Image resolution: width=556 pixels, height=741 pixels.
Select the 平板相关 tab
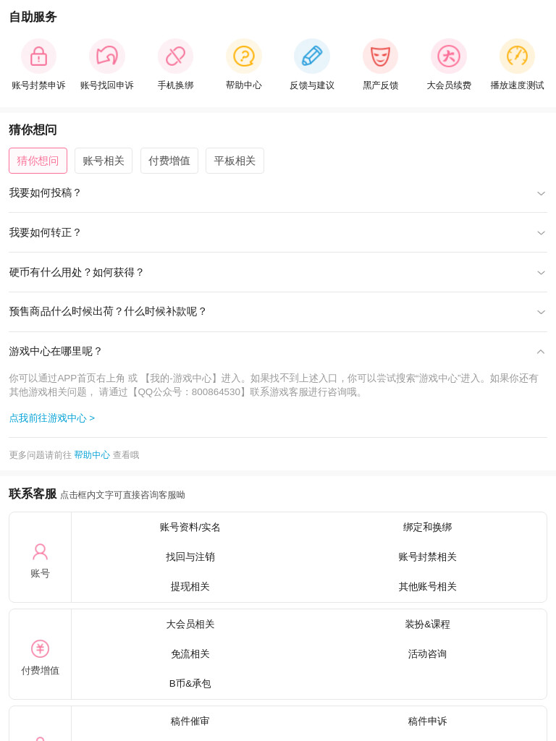(x=235, y=161)
